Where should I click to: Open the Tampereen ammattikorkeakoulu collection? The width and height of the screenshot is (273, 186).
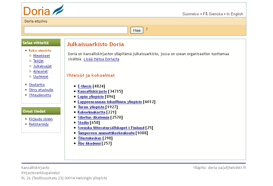(x=106, y=133)
